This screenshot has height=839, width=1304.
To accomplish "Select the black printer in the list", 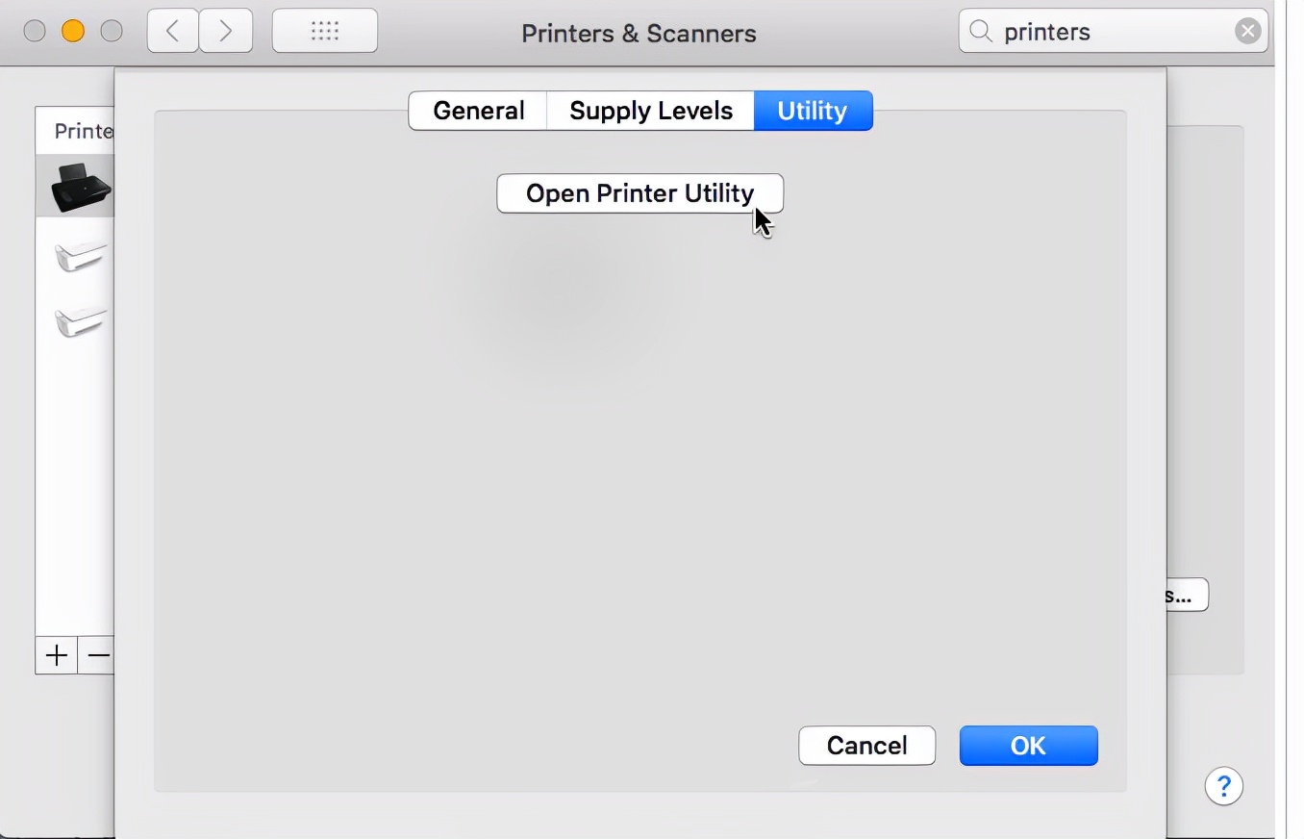I will coord(79,187).
